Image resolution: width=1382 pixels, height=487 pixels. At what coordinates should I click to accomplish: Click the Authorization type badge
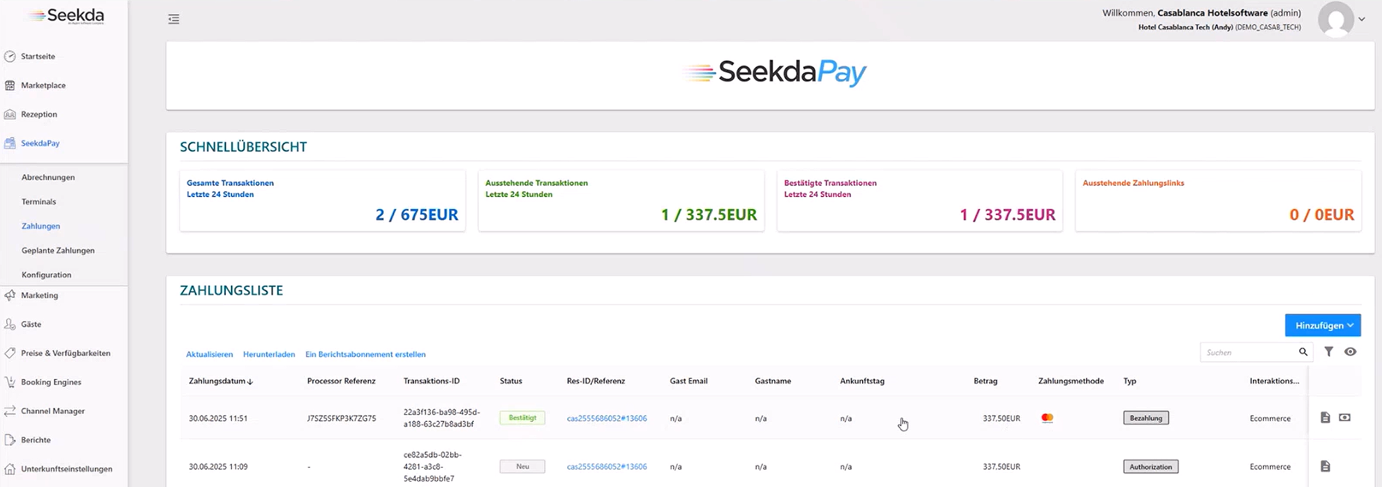(x=1151, y=467)
